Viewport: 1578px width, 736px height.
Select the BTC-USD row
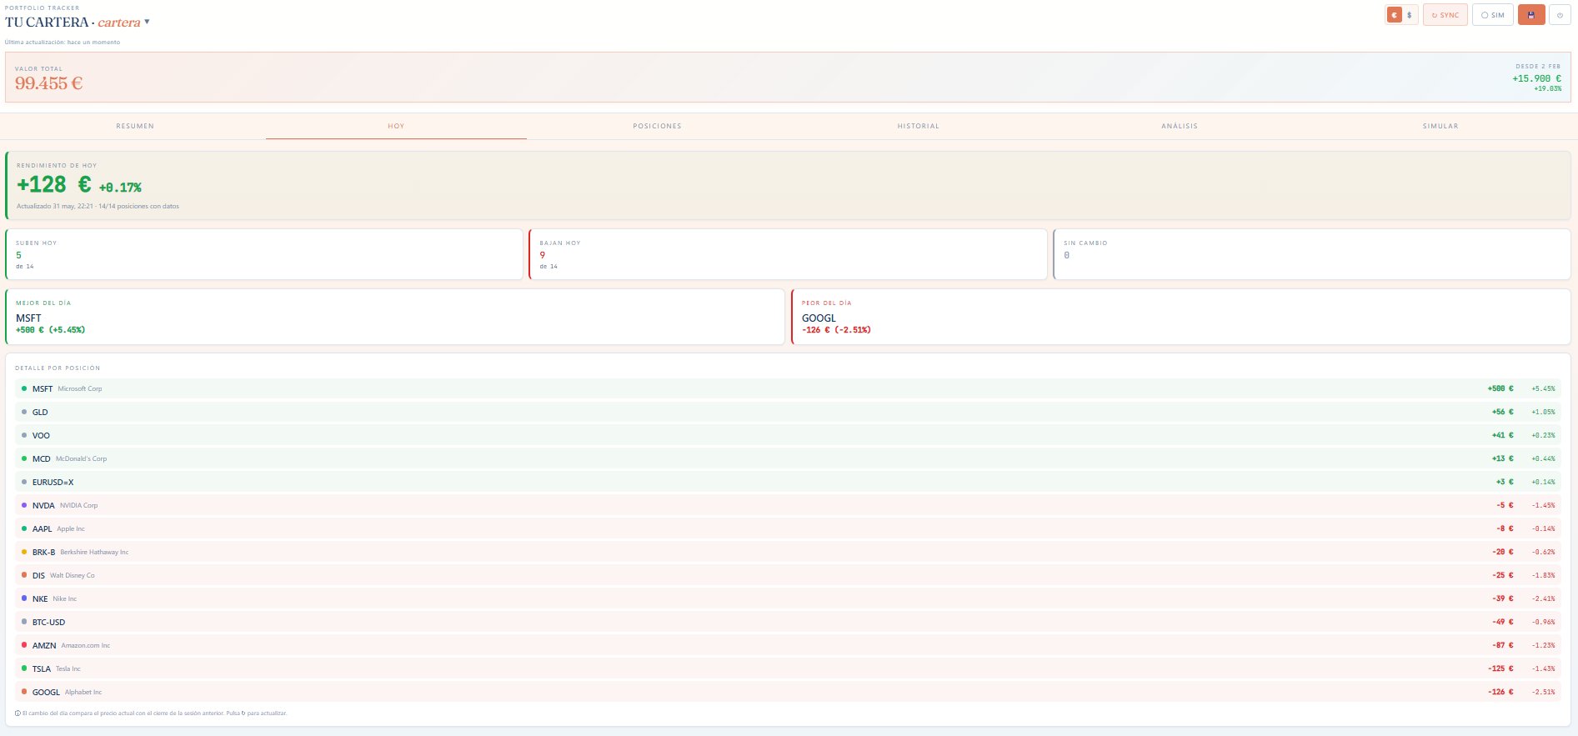788,622
